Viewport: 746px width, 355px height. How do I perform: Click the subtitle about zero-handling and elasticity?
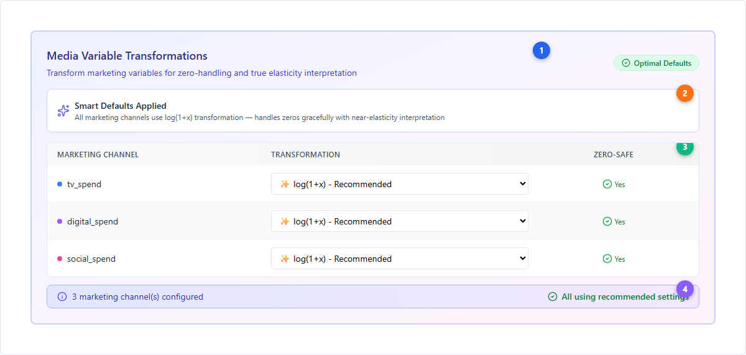point(201,73)
